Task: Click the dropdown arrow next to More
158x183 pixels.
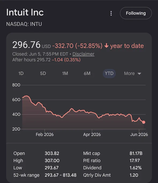Action: (x=139, y=74)
